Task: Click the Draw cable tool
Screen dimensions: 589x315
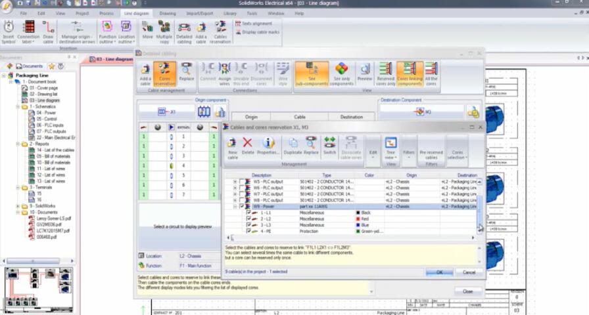Action: pyautogui.click(x=48, y=32)
